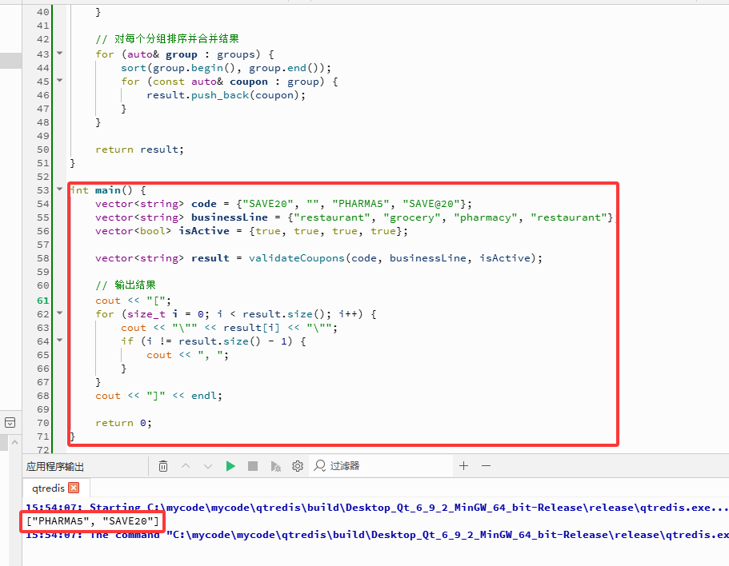Click the 应用程序输出 pane title
Screen dimensions: 729x566
pyautogui.click(x=55, y=466)
